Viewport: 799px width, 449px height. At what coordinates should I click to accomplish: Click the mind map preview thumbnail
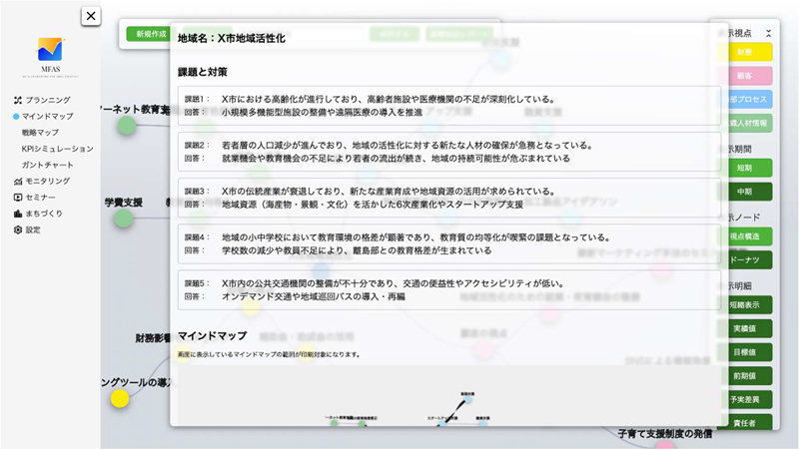pos(448,395)
